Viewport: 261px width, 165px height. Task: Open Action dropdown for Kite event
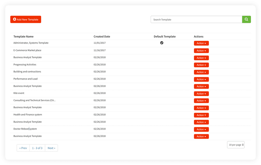[201, 94]
